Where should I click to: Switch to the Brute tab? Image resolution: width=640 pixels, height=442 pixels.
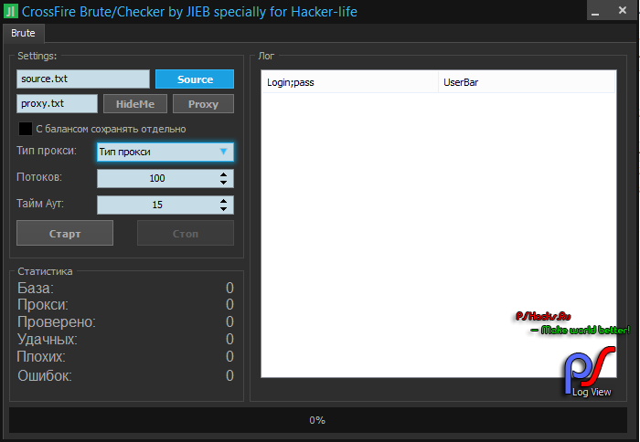pos(23,33)
